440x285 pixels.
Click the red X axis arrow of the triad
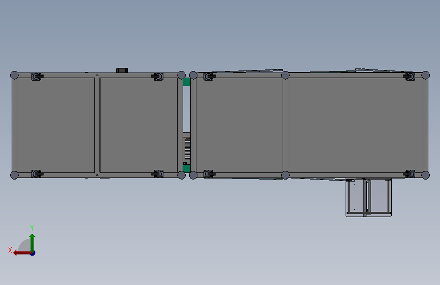coord(22,253)
